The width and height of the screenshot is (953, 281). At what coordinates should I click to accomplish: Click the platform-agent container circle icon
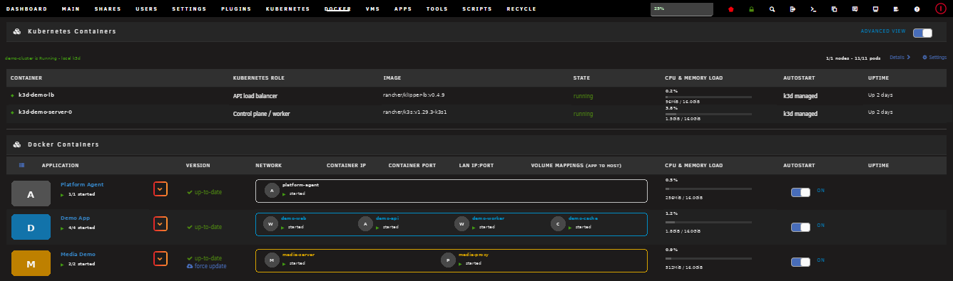click(271, 190)
